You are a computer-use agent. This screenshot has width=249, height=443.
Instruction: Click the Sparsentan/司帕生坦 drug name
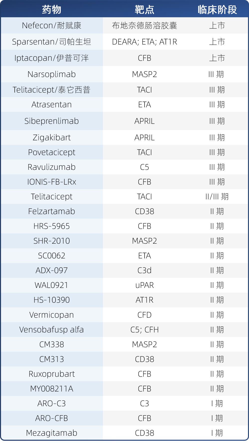pyautogui.click(x=52, y=42)
